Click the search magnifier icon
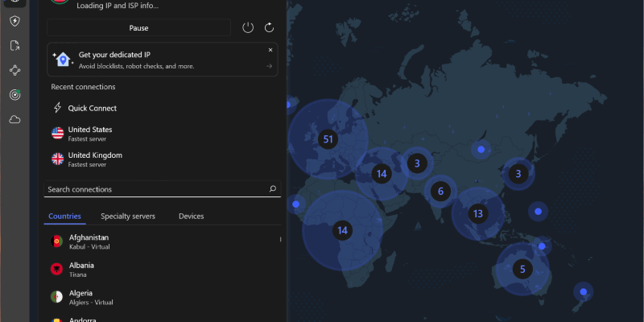Screen dimensions: 644x322 tap(272, 189)
